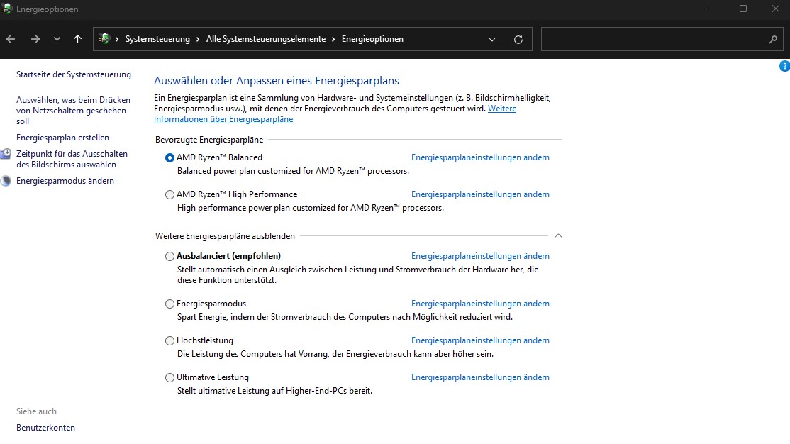
Task: Open help via the blue question mark
Action: coord(784,66)
